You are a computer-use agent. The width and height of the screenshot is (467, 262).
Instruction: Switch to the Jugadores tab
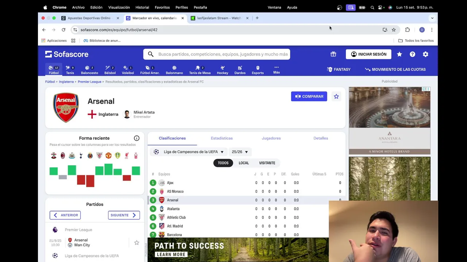[x=271, y=138]
